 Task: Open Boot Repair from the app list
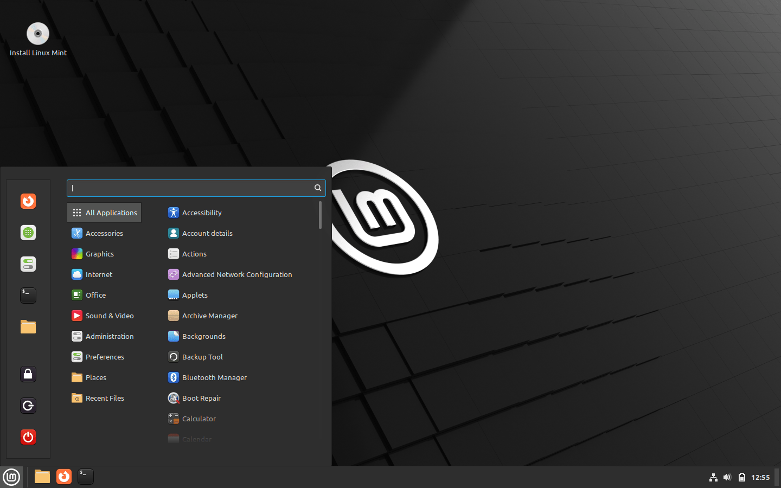click(201, 398)
